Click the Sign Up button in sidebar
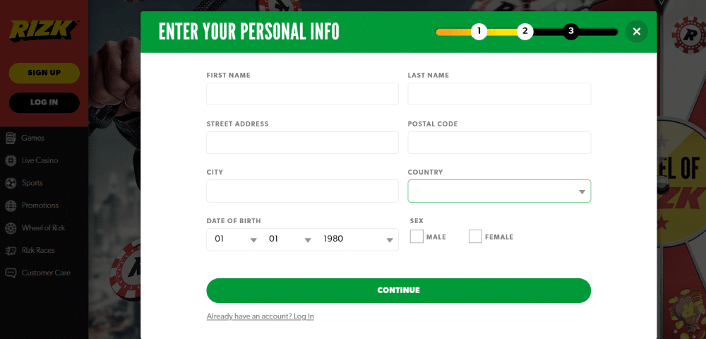The height and width of the screenshot is (339, 706). [x=44, y=73]
